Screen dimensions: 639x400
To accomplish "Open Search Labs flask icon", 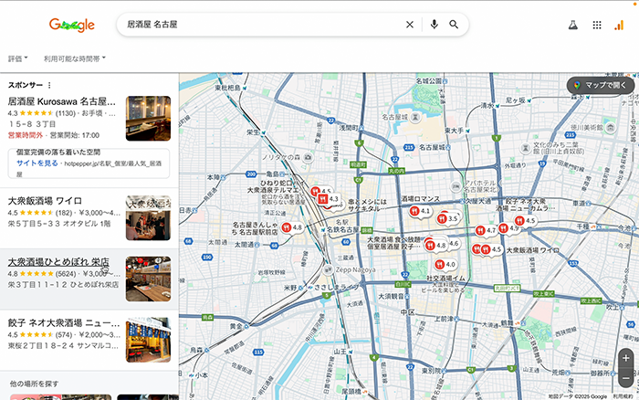I will point(573,26).
